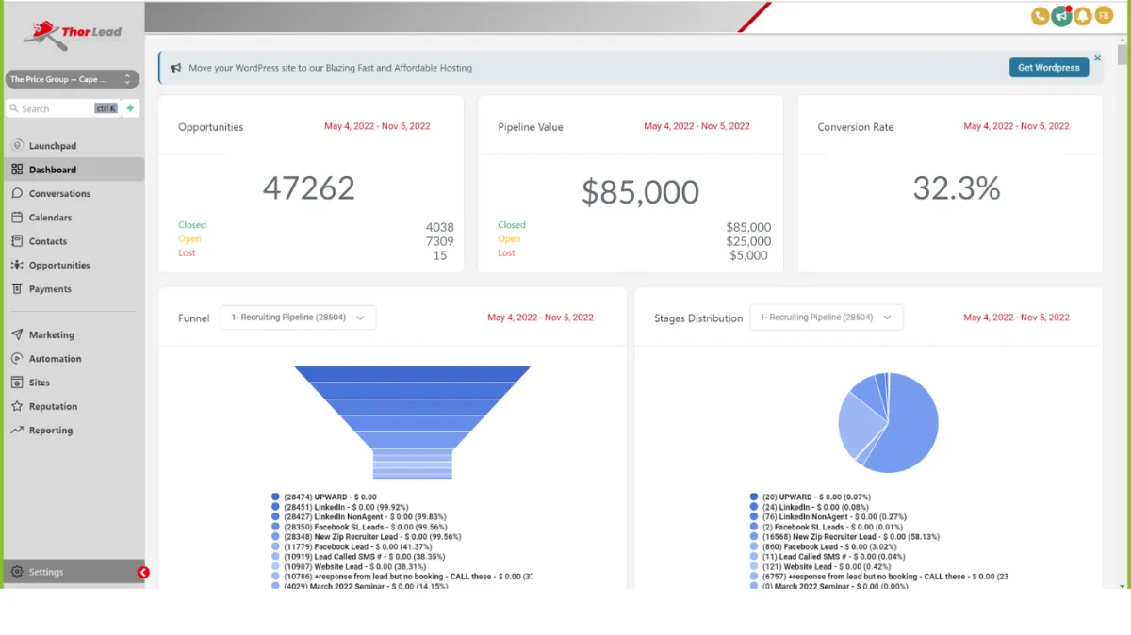The image size is (1131, 635).
Task: Click the ThorLead logo
Action: tap(73, 36)
